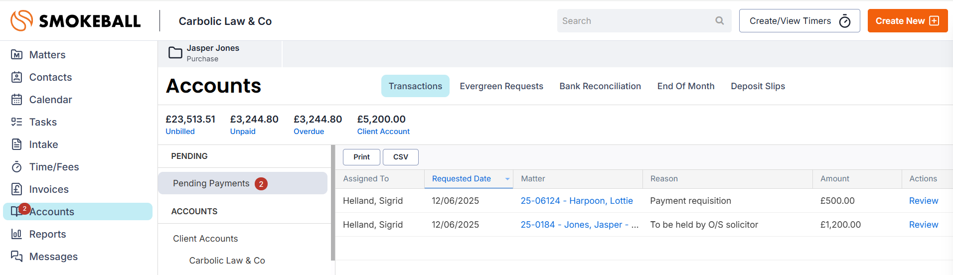Switch to the Evergreen Requests tab

coord(501,86)
